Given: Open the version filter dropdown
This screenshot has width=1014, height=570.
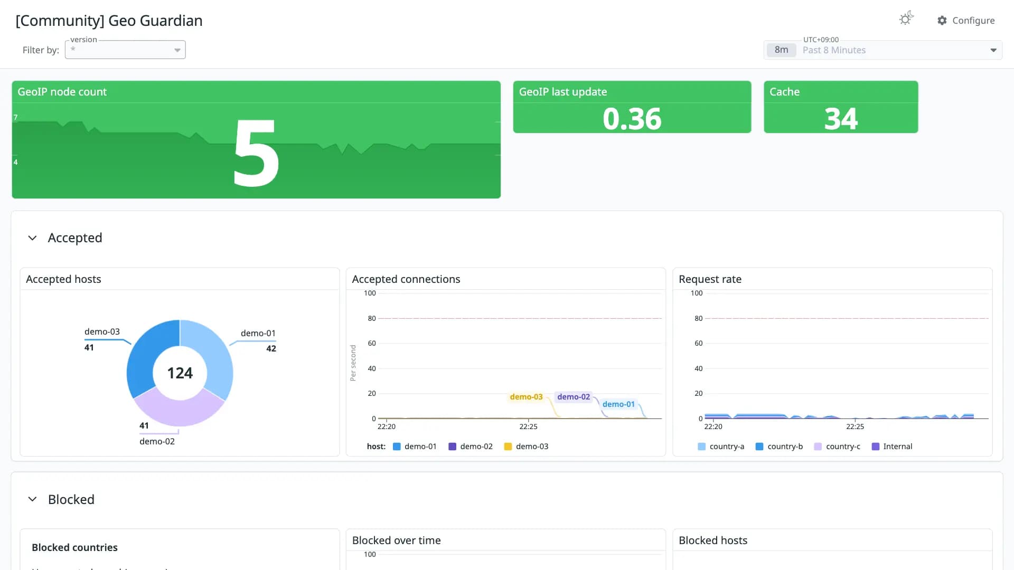Looking at the screenshot, I should (x=125, y=50).
